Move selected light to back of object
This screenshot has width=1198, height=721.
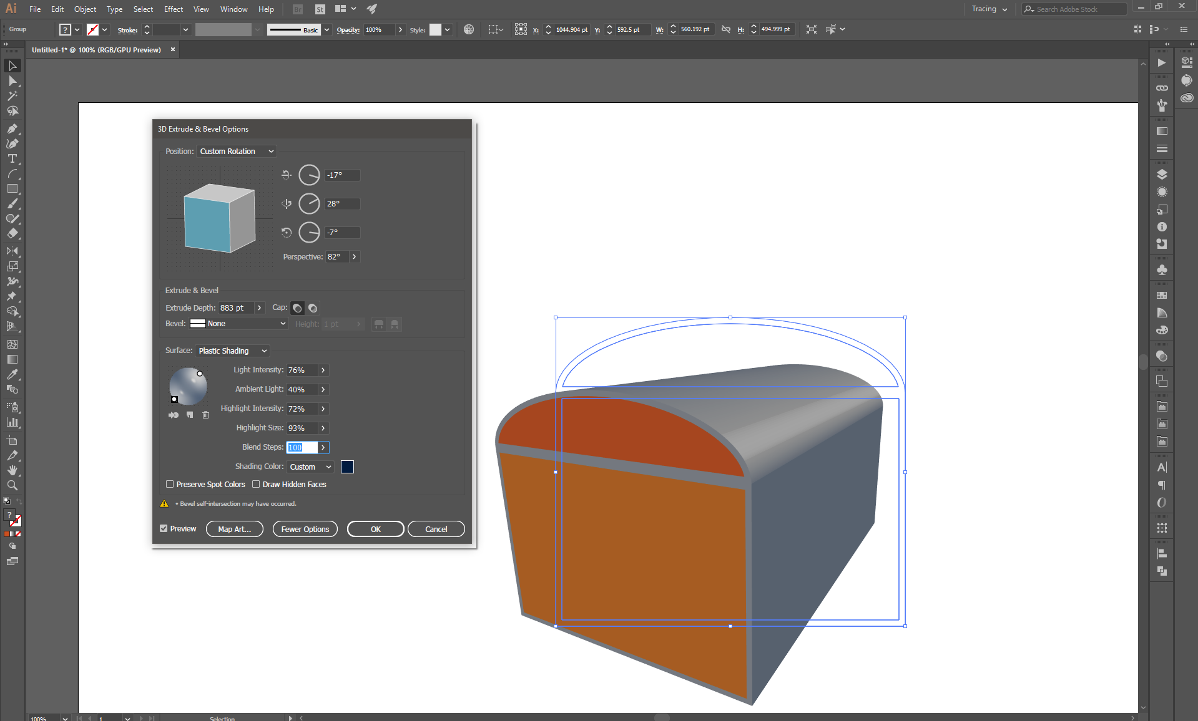(174, 415)
